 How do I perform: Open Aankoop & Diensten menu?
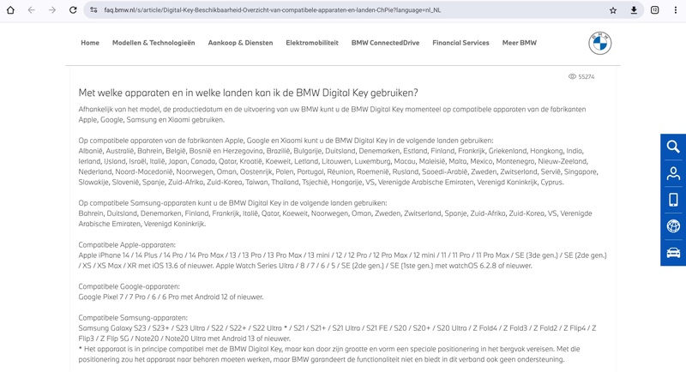pyautogui.click(x=240, y=43)
